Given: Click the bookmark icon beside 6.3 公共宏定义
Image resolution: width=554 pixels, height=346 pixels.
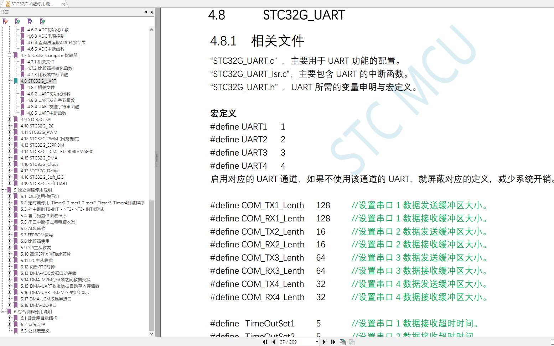Looking at the screenshot, I should pos(16,331).
